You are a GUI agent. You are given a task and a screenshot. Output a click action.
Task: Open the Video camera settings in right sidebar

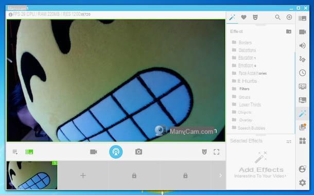coord(302,32)
